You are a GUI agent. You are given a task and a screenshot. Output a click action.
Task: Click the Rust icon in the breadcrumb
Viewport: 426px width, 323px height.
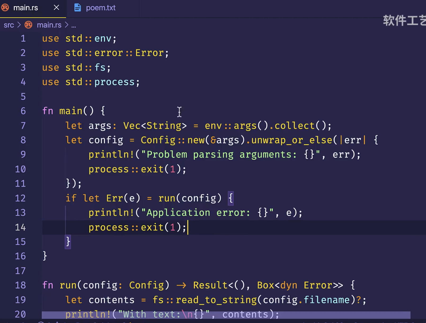29,25
